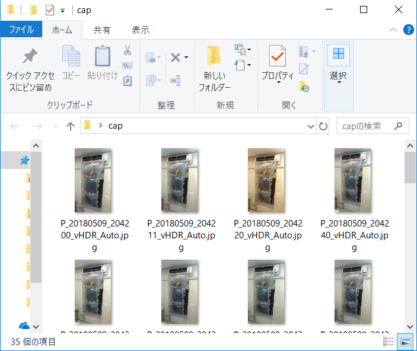Go forward navigation arrow
The image size is (417, 351).
tap(37, 126)
